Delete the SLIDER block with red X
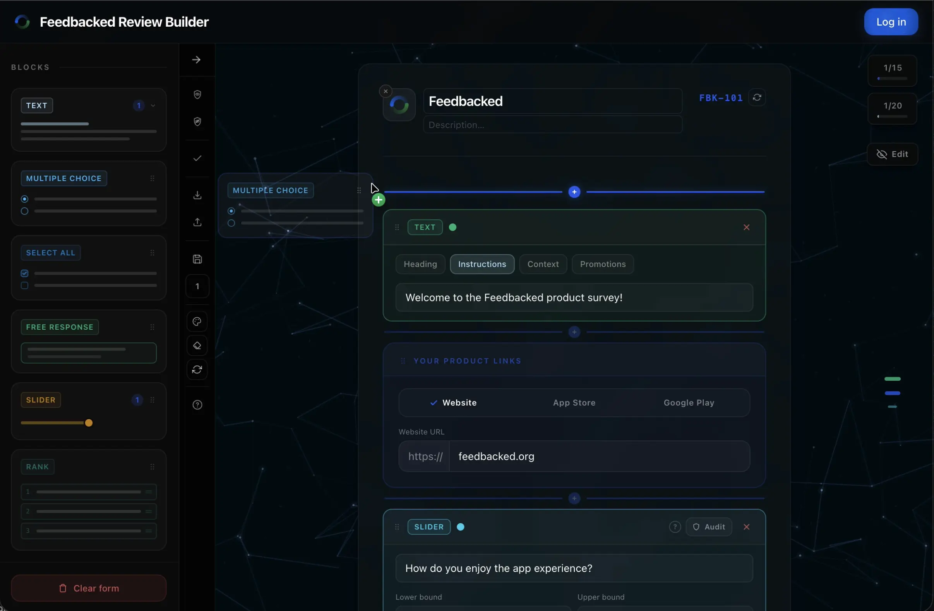 point(746,527)
